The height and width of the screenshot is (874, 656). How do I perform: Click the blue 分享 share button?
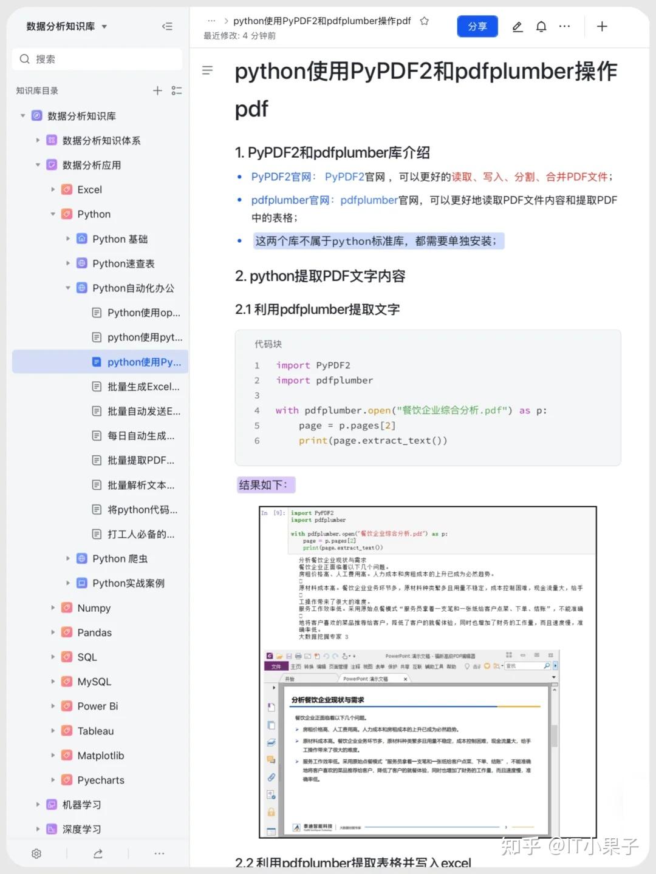(x=477, y=27)
